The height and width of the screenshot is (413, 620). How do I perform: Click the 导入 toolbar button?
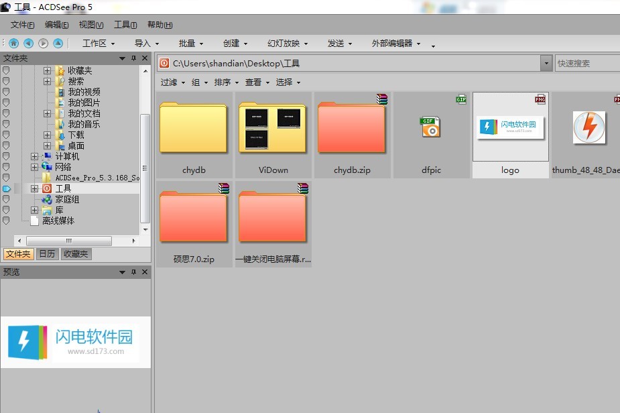coord(147,44)
